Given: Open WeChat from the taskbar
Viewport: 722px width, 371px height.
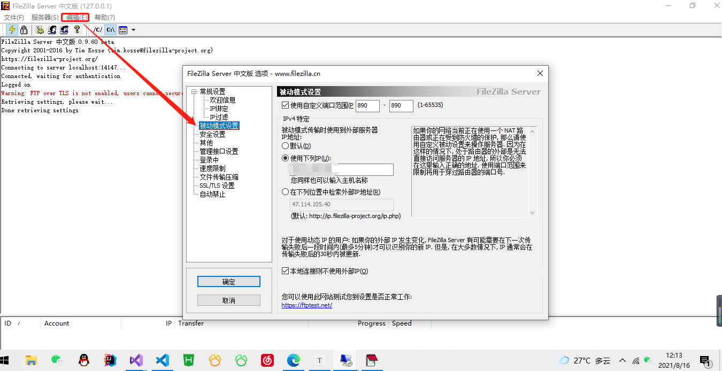Looking at the screenshot, I should tap(58, 360).
